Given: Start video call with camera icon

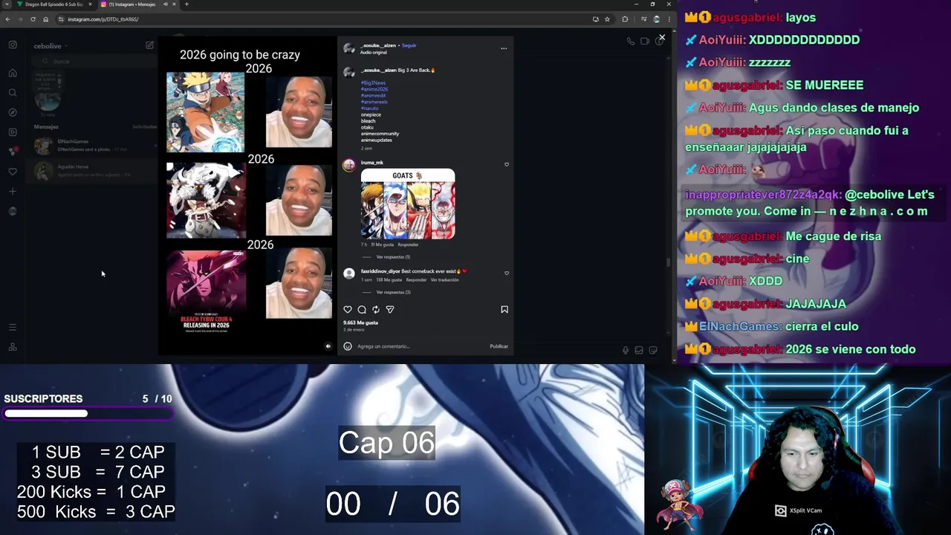Looking at the screenshot, I should (645, 42).
